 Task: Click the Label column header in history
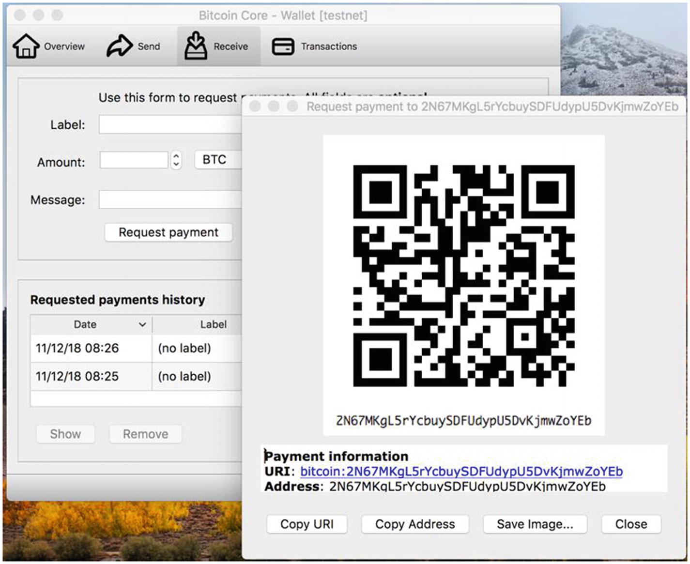197,324
